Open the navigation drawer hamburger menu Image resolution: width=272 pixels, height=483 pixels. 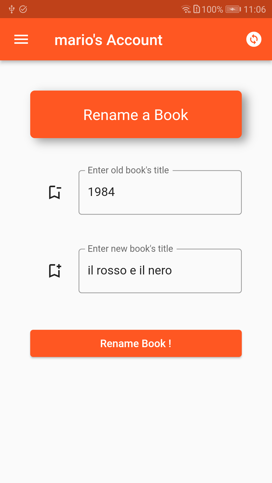[21, 39]
